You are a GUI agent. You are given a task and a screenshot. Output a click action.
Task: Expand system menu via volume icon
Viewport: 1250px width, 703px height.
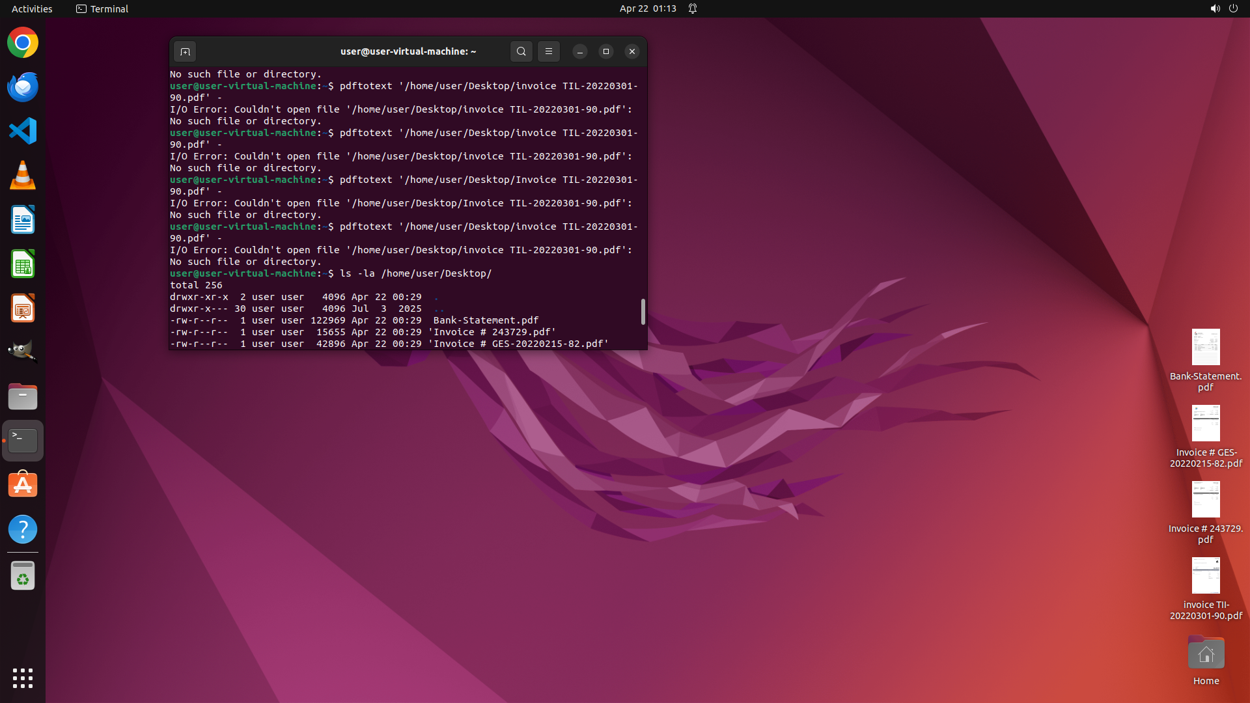pos(1215,8)
